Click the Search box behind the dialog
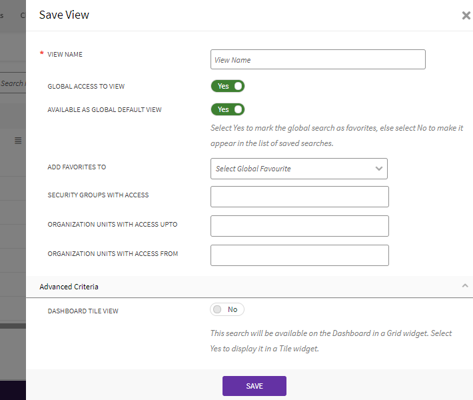Viewport: 473px width, 400px height. pos(13,83)
